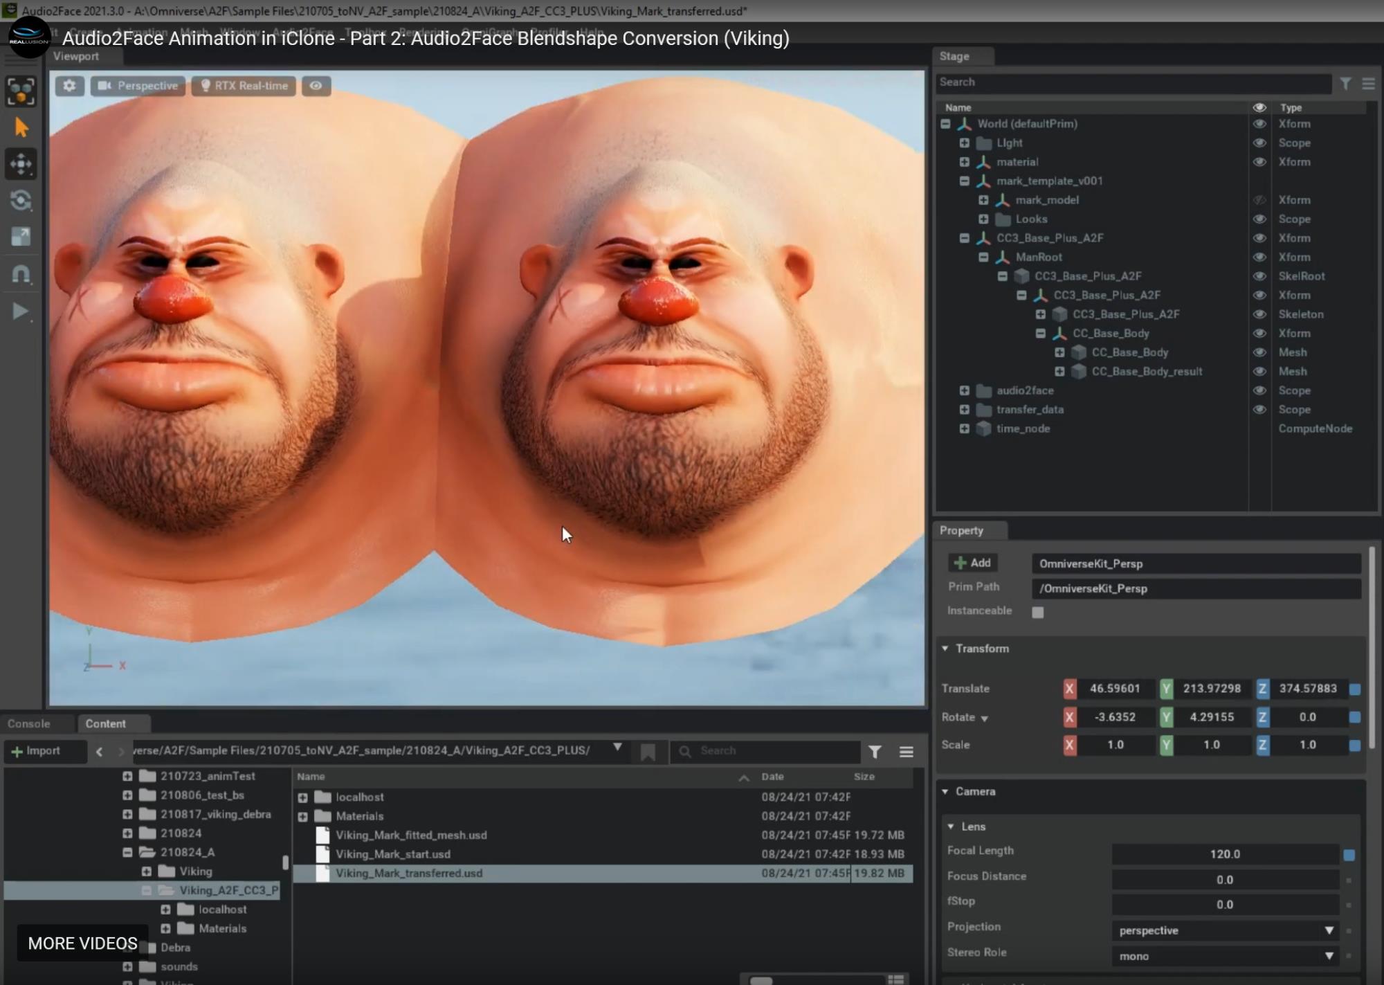The width and height of the screenshot is (1384, 985).
Task: Expand the Light folder node
Action: point(964,143)
